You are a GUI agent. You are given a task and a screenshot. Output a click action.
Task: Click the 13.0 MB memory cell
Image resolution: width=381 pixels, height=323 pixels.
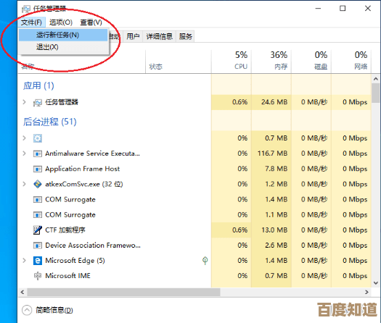click(271, 230)
